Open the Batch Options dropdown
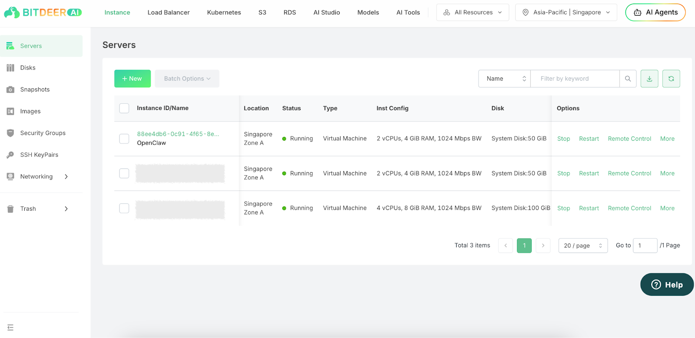The height and width of the screenshot is (338, 695). pos(187,79)
